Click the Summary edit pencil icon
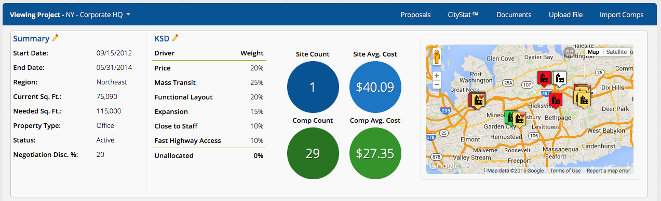 tap(56, 38)
